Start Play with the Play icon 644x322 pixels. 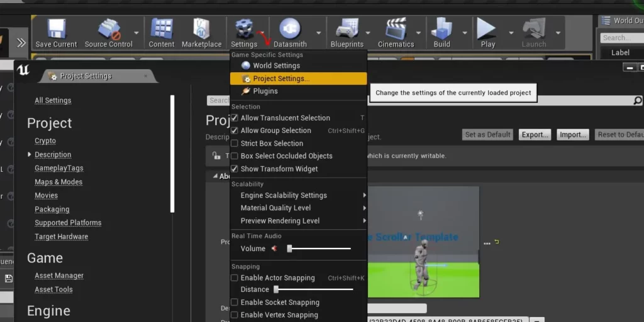coord(487,30)
